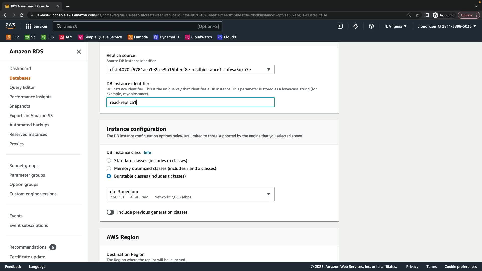This screenshot has width=482, height=271.
Task: Click the AWS logo home icon
Action: coord(11,26)
